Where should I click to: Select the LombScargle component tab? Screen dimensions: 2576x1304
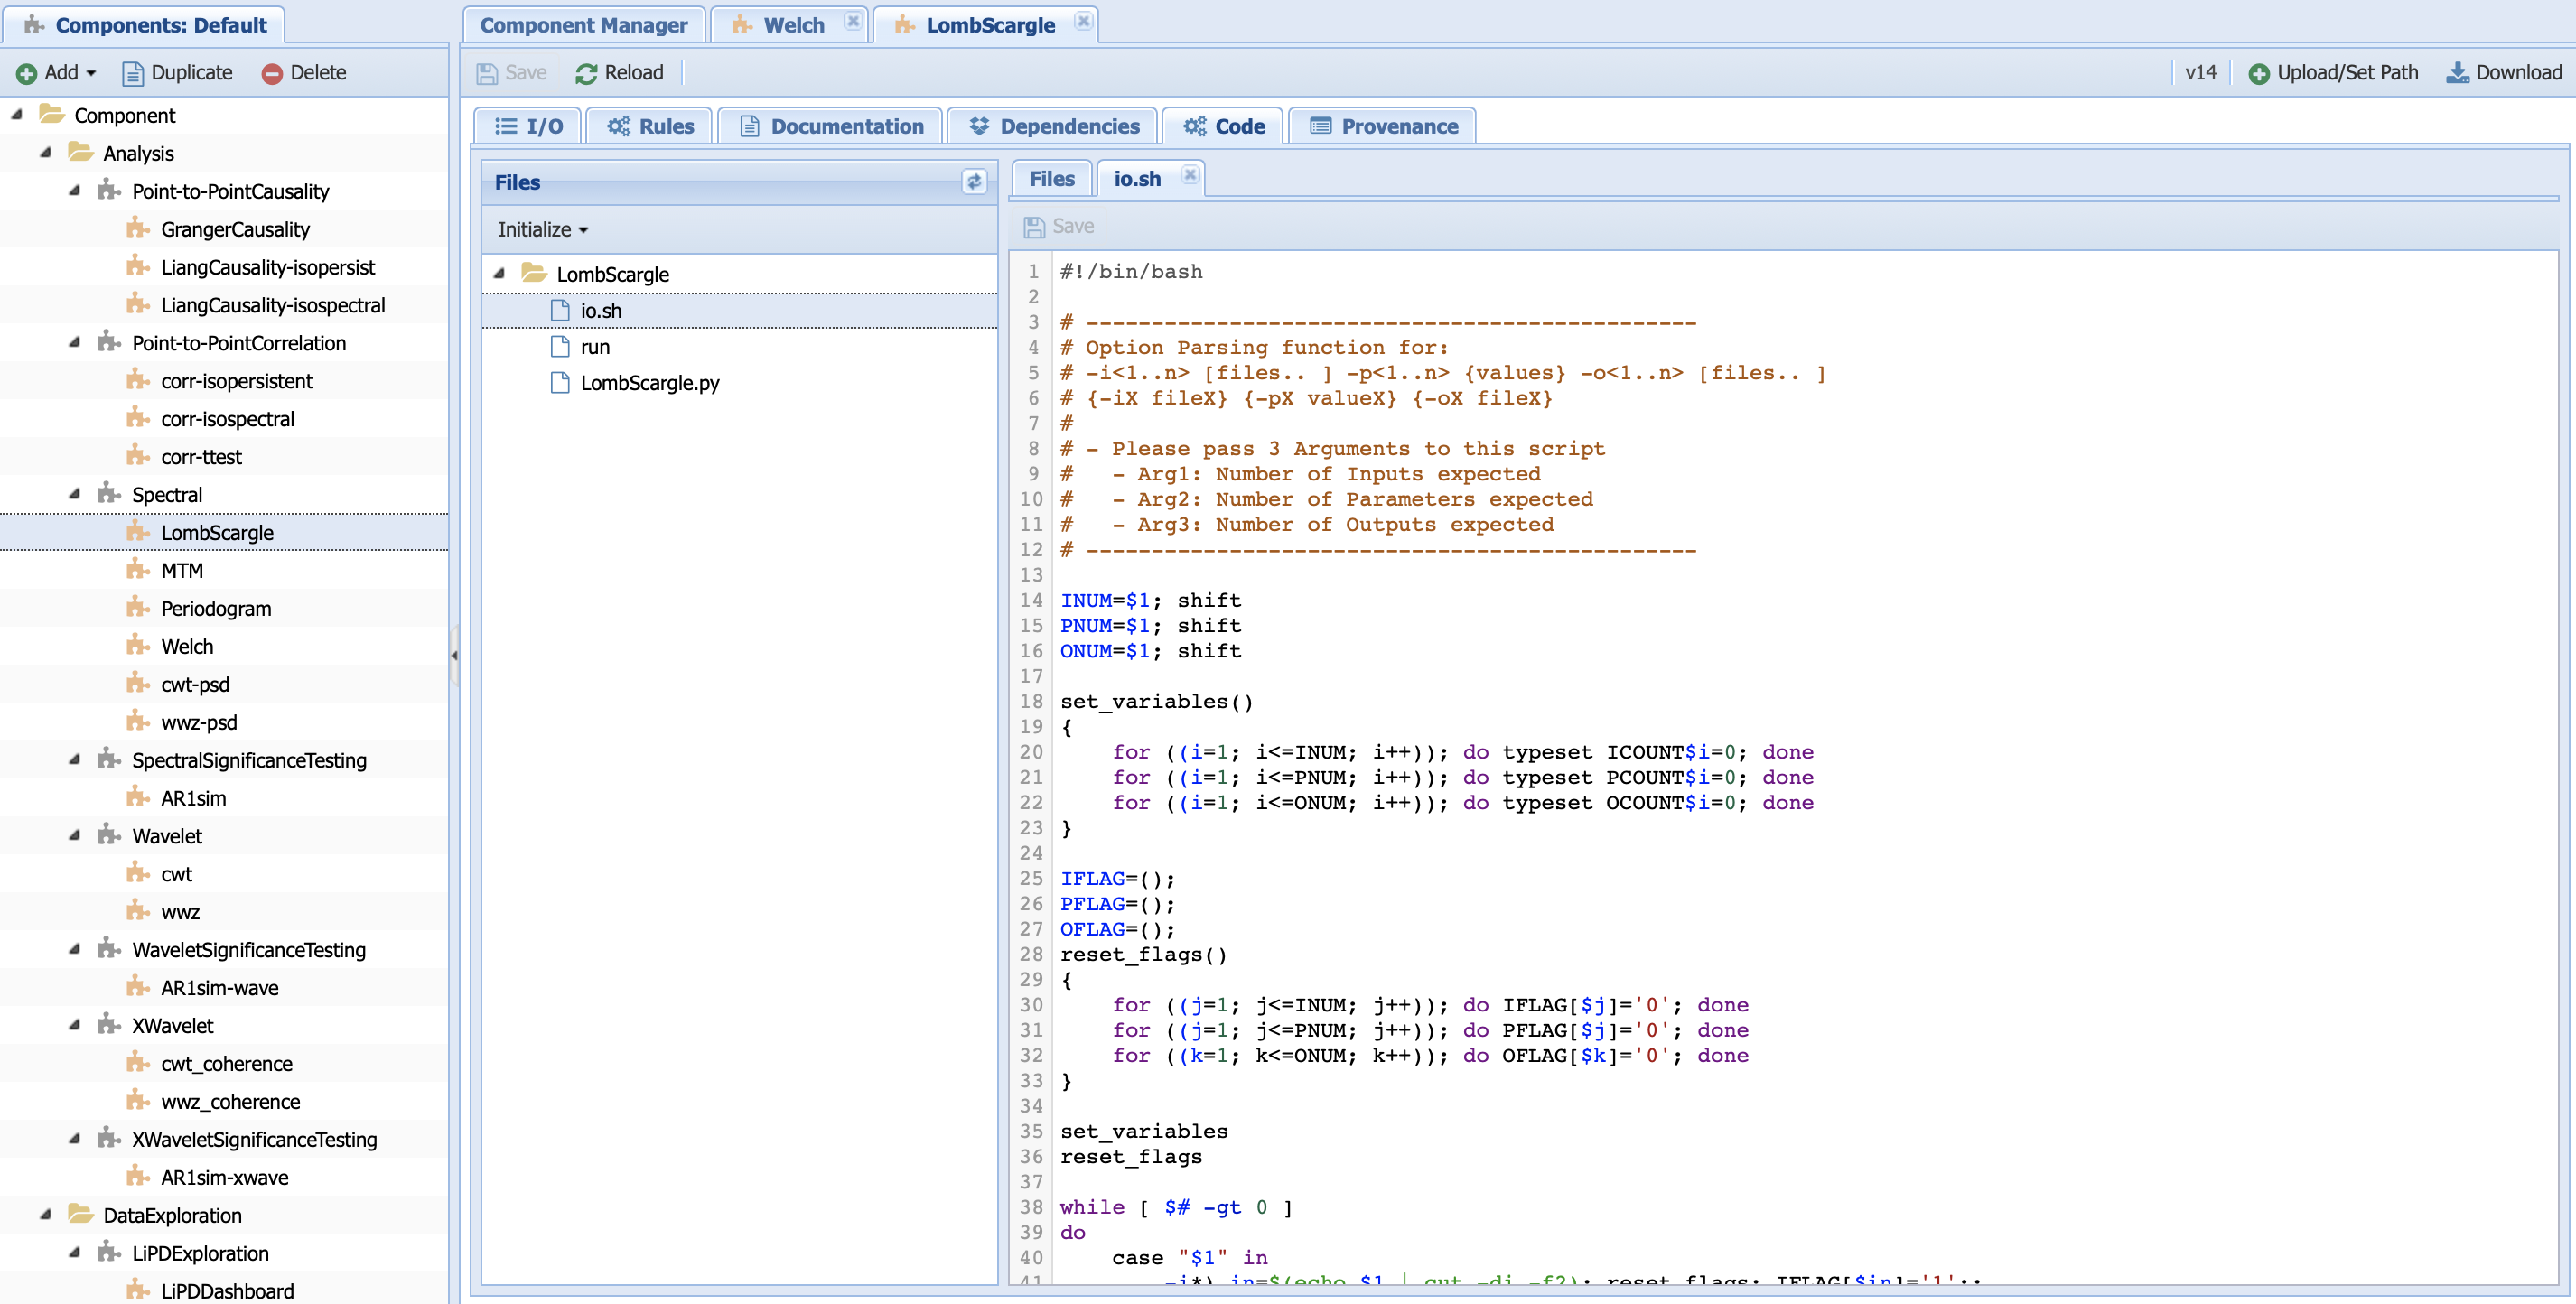click(991, 23)
